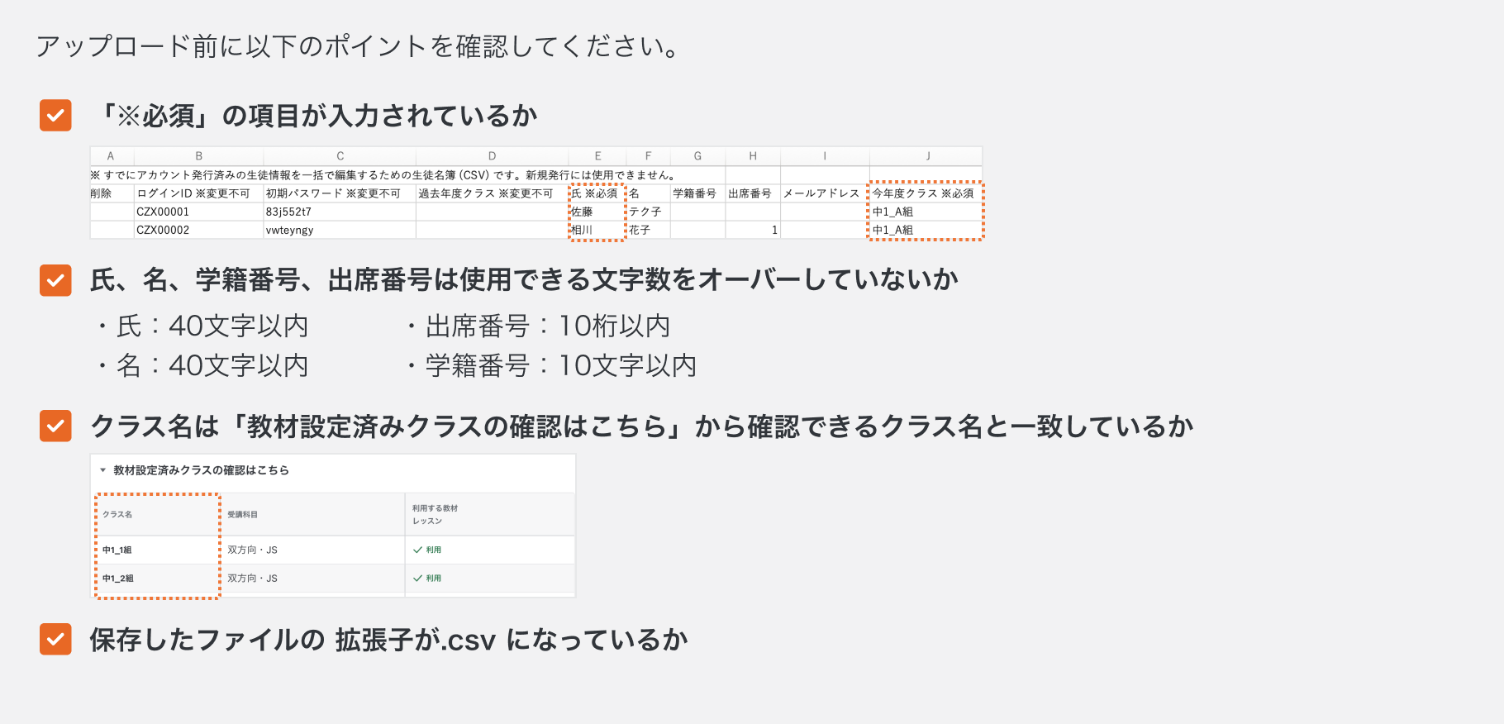The image size is (1504, 724).
Task: Click the クラス名 column header
Action: click(117, 514)
